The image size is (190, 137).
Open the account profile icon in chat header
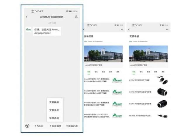(x=76, y=17)
